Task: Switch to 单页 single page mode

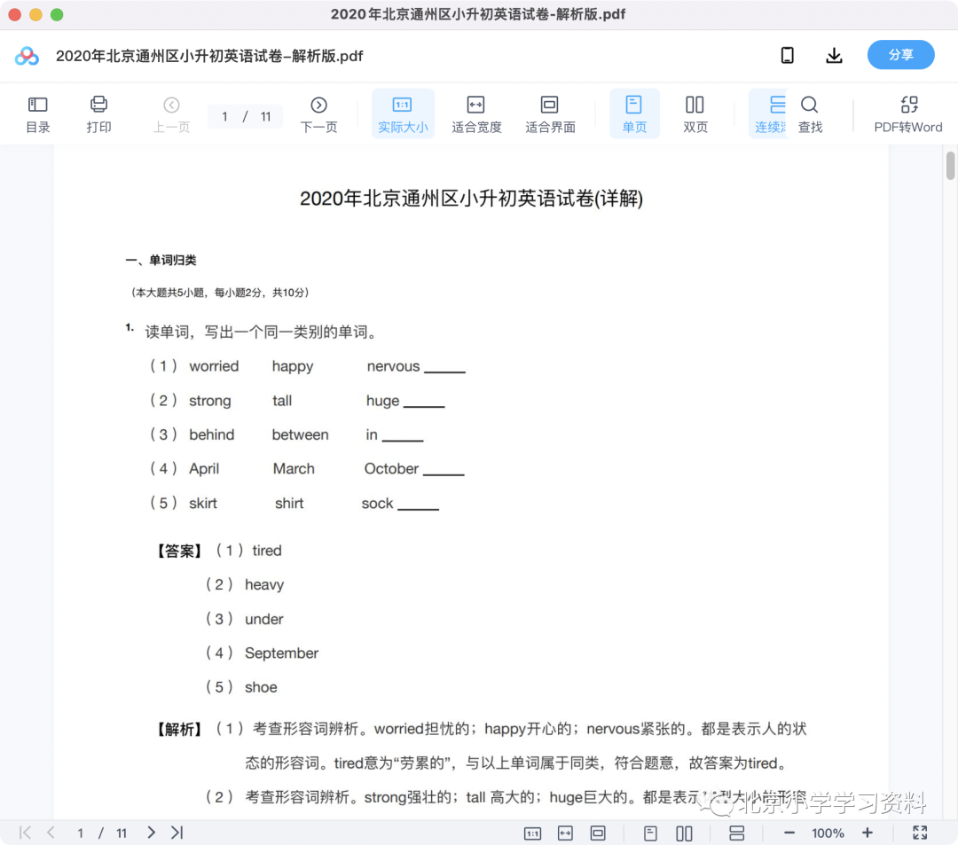Action: [634, 114]
